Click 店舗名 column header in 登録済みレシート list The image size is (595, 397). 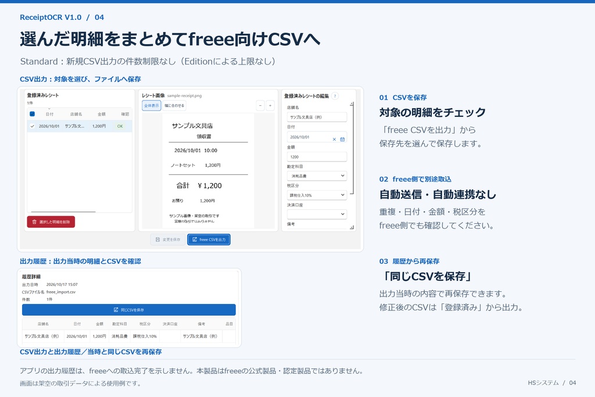[76, 114]
